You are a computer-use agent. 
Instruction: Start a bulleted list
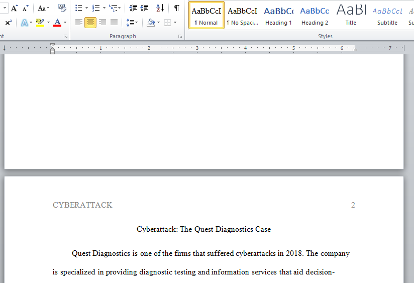tap(79, 8)
